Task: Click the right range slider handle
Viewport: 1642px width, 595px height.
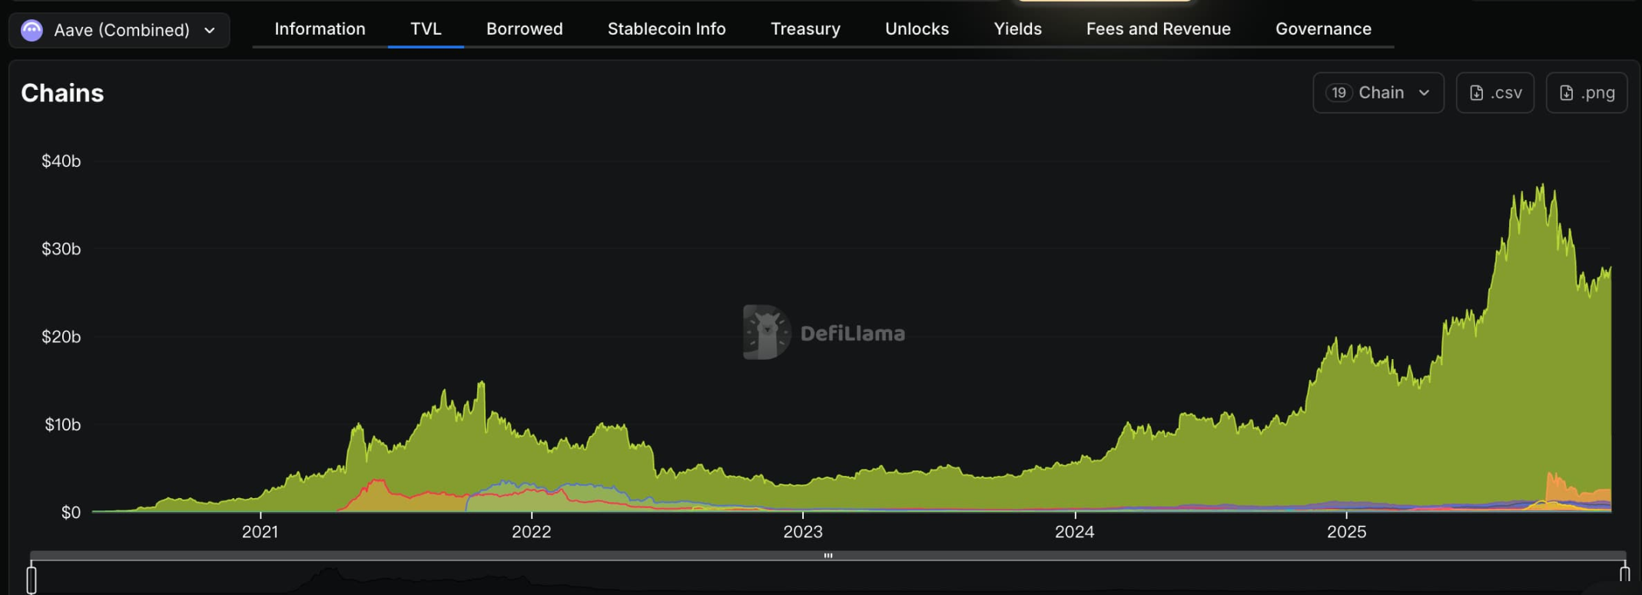Action: point(1624,574)
